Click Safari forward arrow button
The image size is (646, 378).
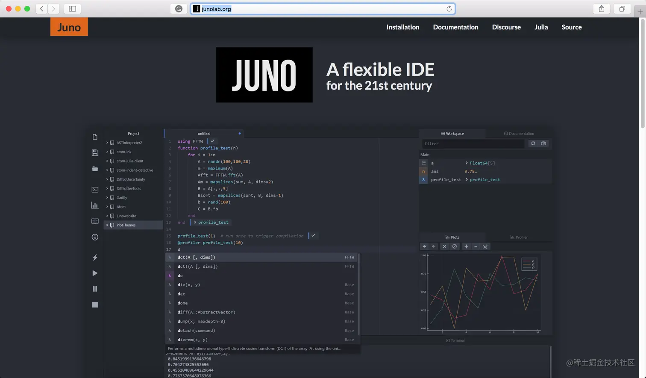[53, 9]
